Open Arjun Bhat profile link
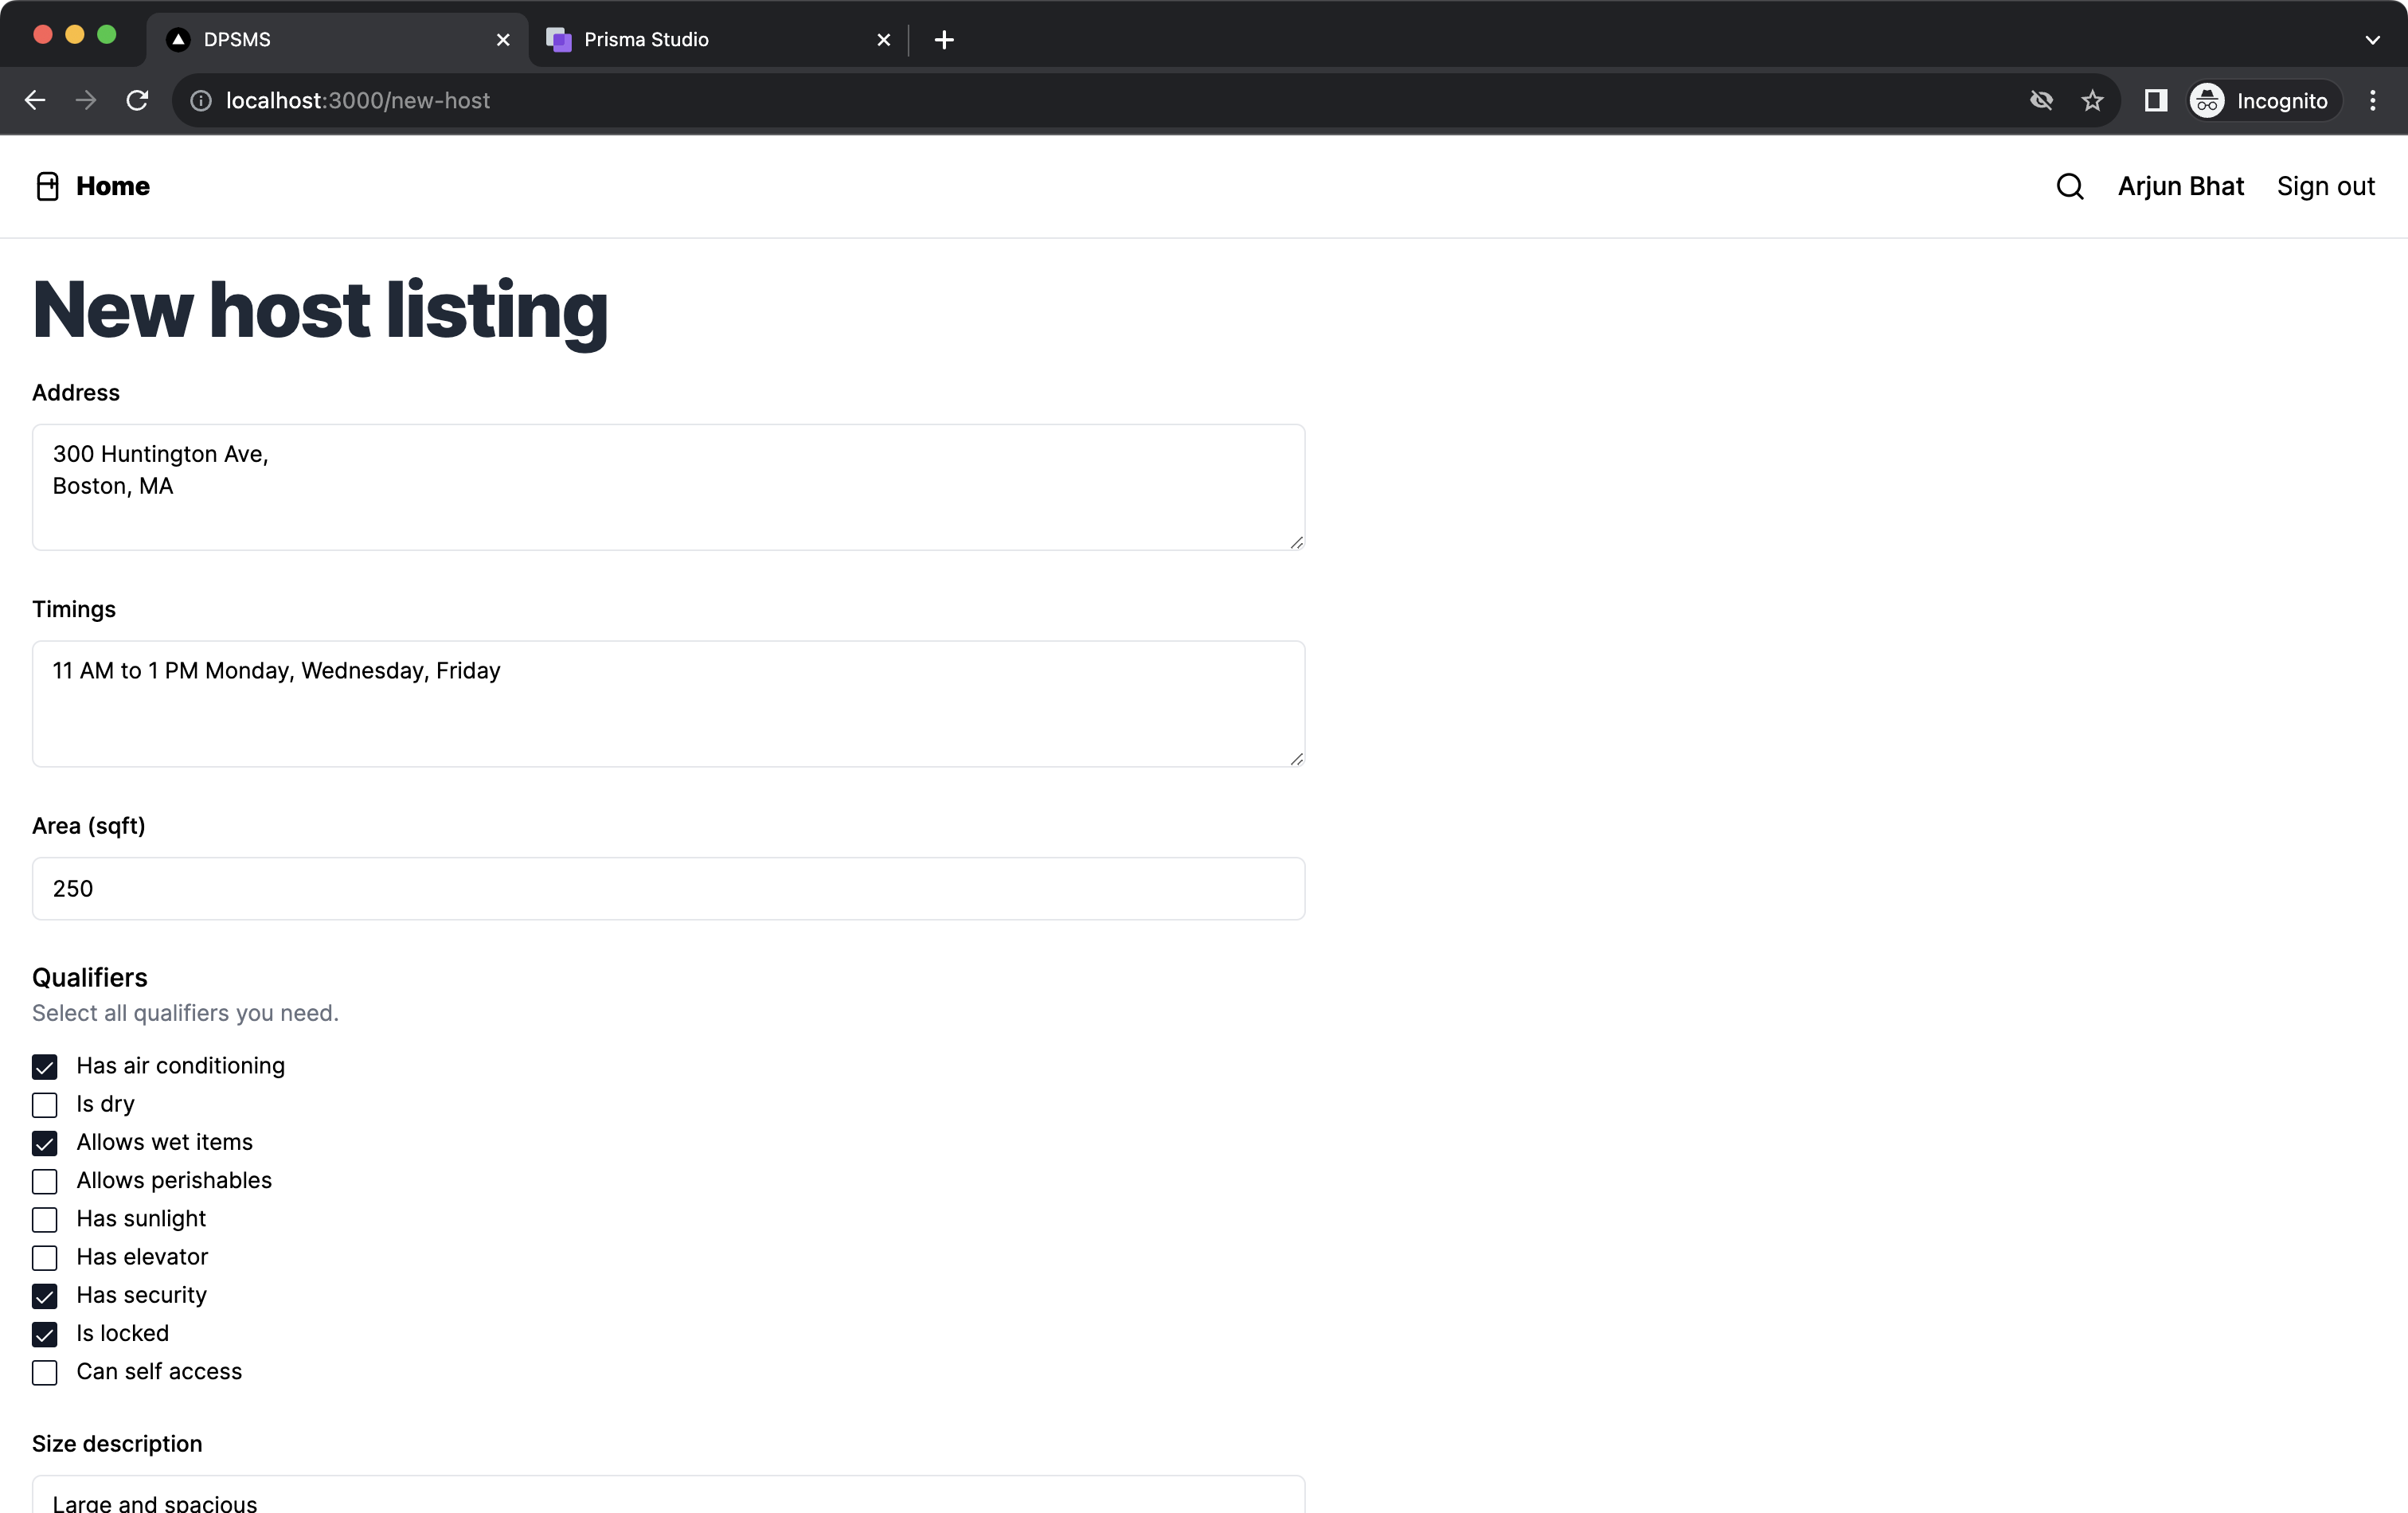 click(x=2180, y=186)
